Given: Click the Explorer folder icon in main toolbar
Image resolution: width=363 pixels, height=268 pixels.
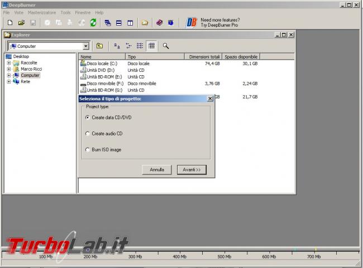Looking at the screenshot, I should pyautogui.click(x=145, y=23).
